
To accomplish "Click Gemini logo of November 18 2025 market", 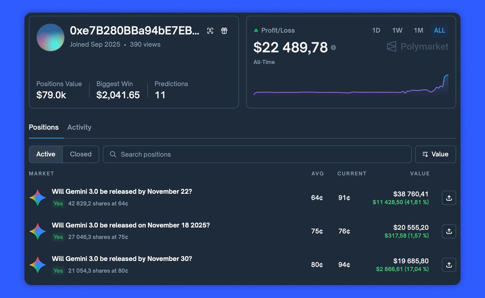I will click(38, 231).
